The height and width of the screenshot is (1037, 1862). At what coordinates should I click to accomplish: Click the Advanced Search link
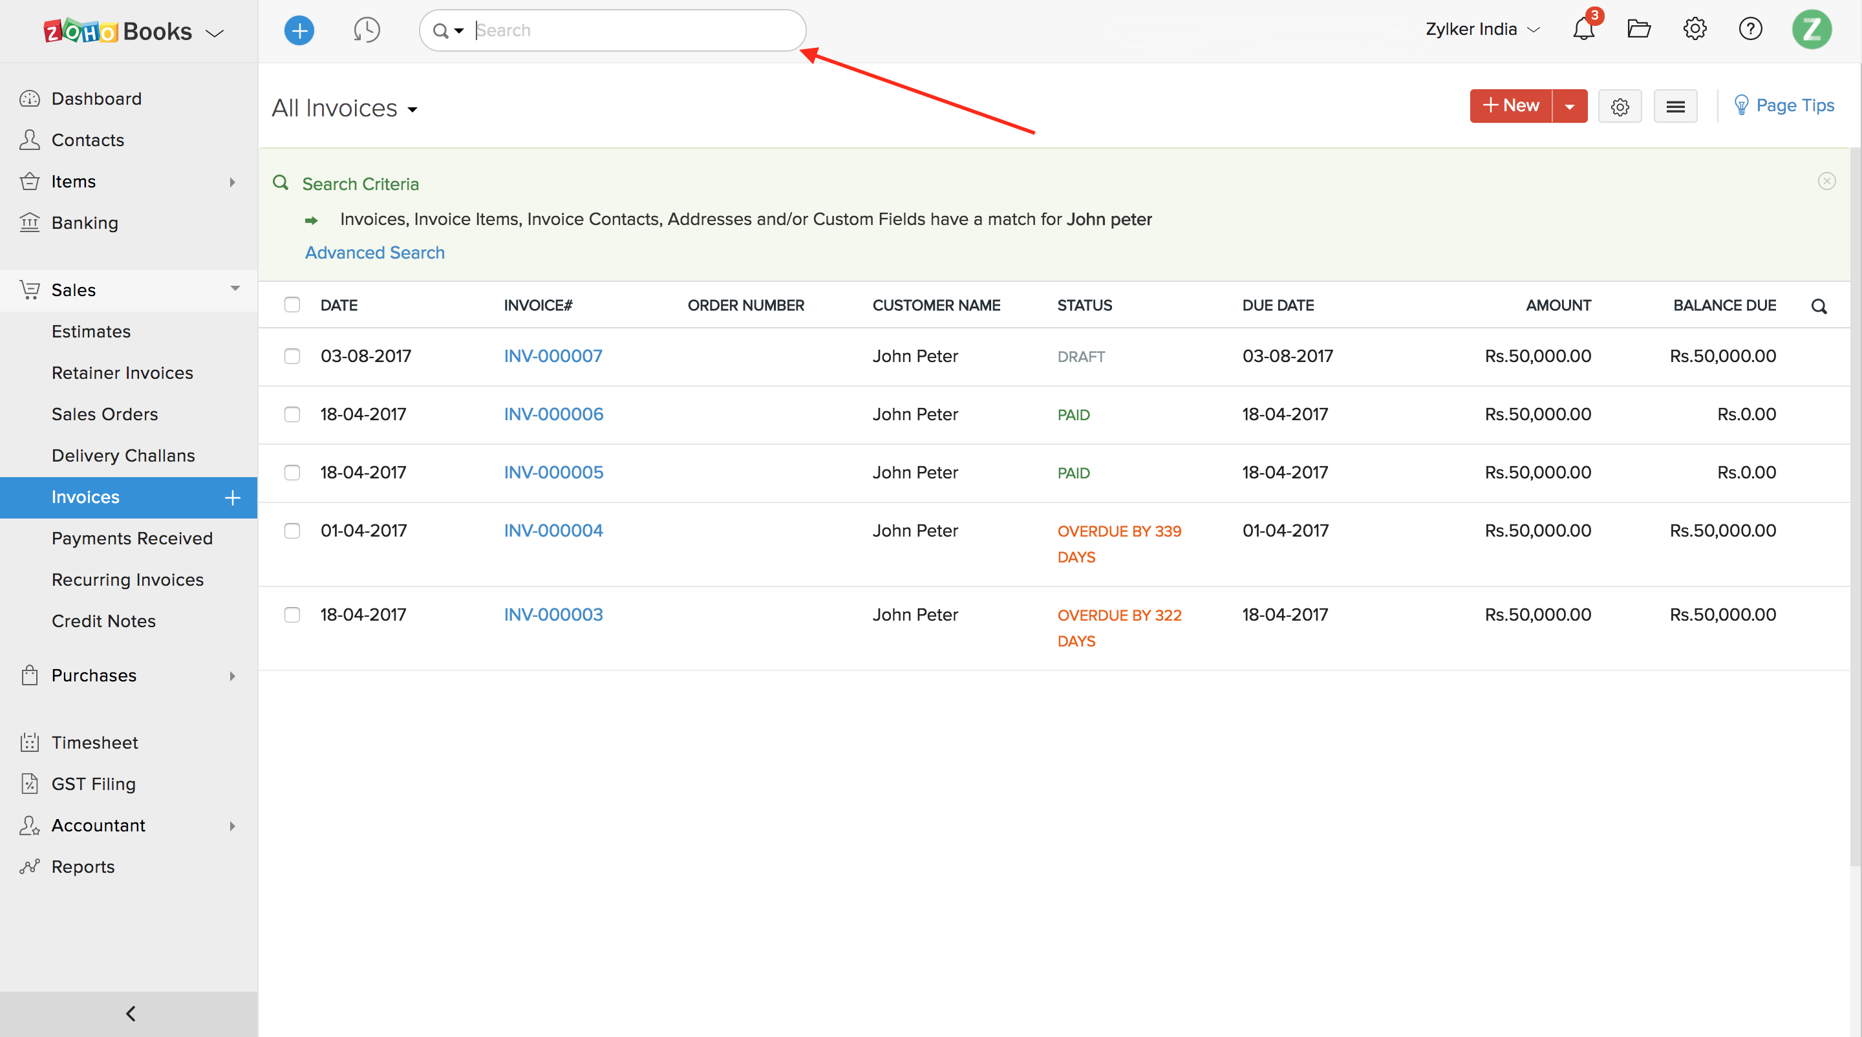[x=374, y=253]
